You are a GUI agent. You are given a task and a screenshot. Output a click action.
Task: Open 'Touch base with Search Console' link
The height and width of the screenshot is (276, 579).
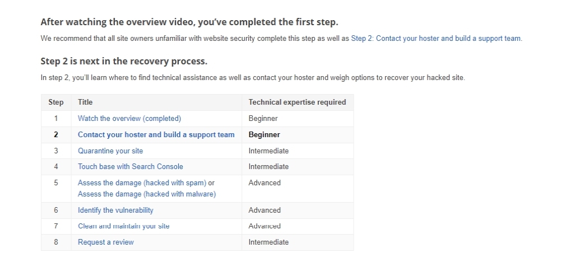[130, 167]
